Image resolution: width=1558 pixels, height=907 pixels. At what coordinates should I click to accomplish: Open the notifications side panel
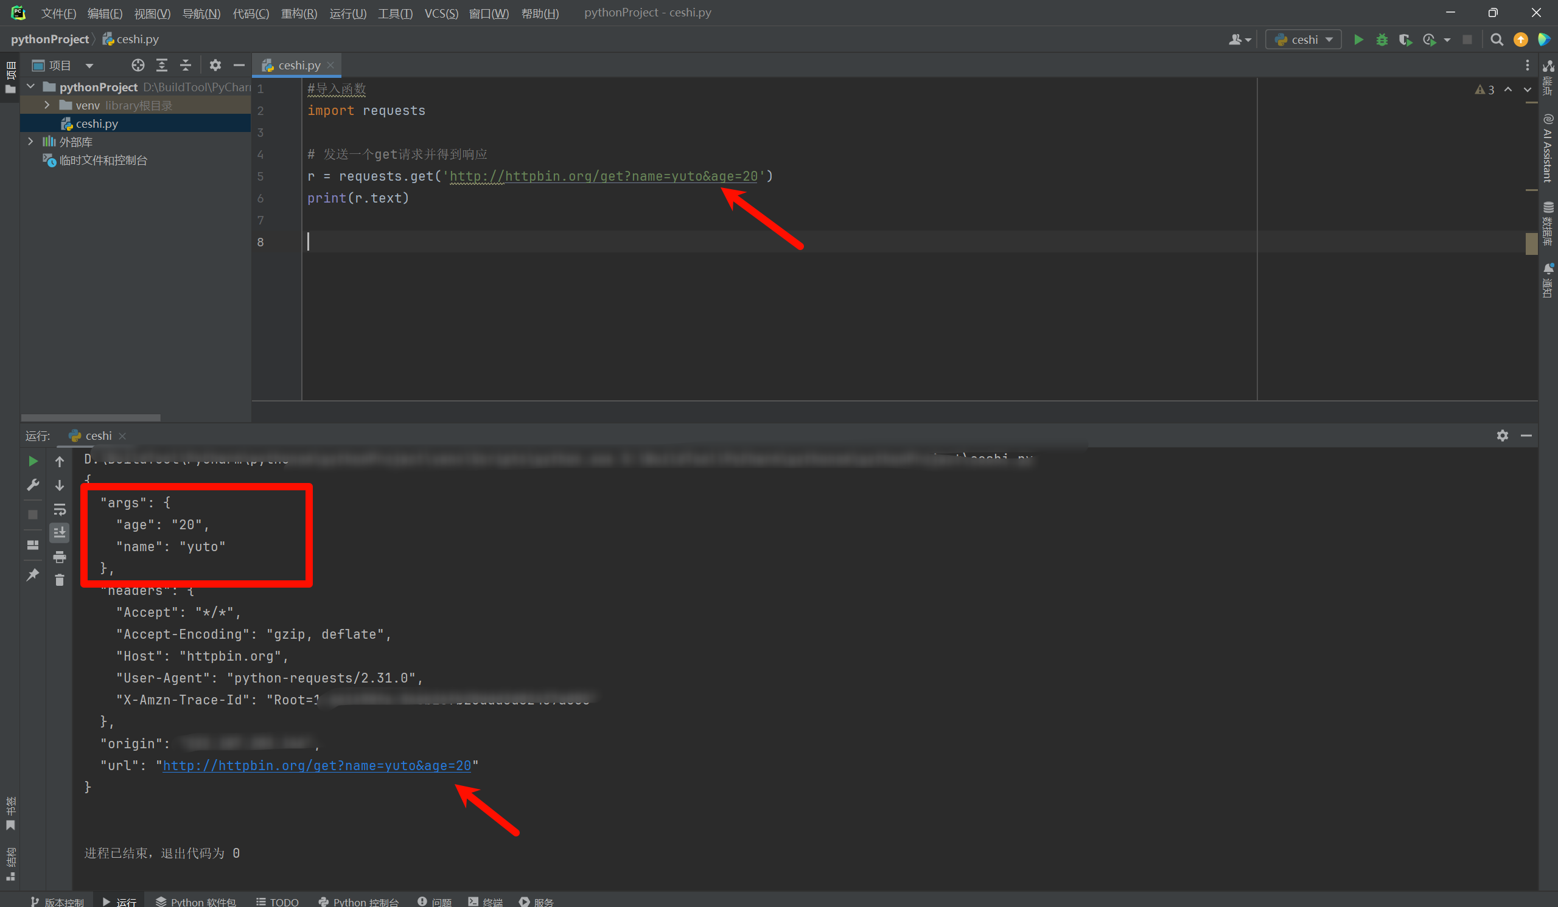click(1548, 280)
